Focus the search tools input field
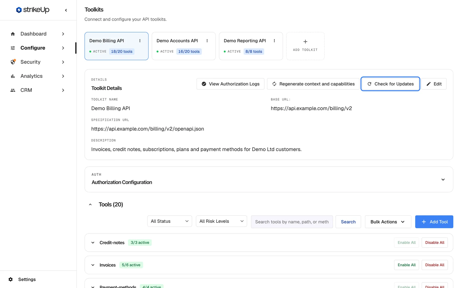 click(292, 222)
